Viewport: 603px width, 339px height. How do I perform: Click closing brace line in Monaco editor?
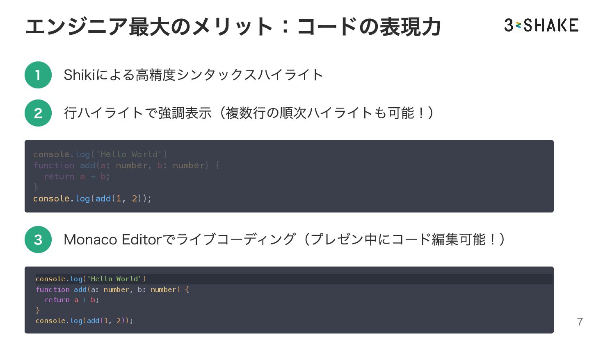(38, 310)
